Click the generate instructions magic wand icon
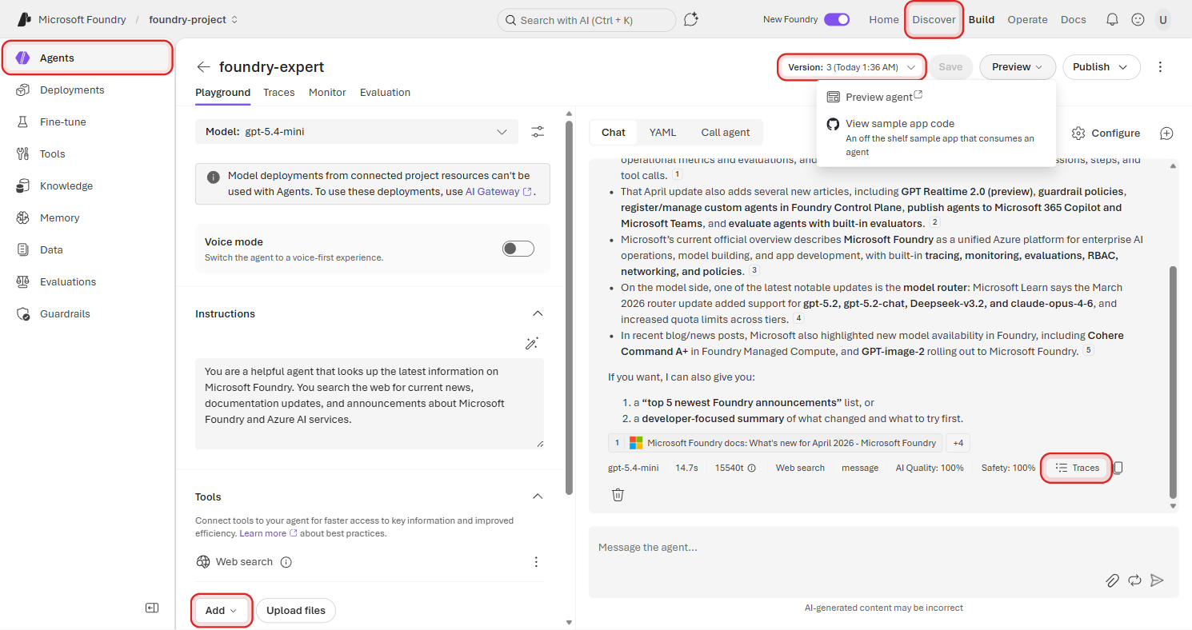The width and height of the screenshot is (1192, 630). click(531, 344)
